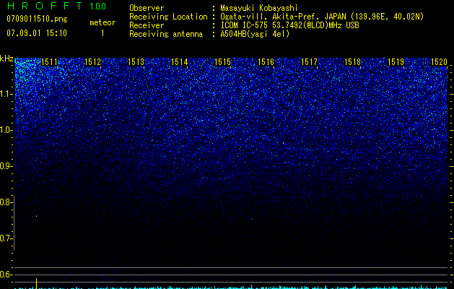Click the 1514 time marker

point(180,61)
